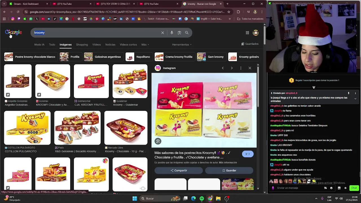Viewport: 361px width, 203px height.
Task: Open the Google account avatar
Action: 256,33
